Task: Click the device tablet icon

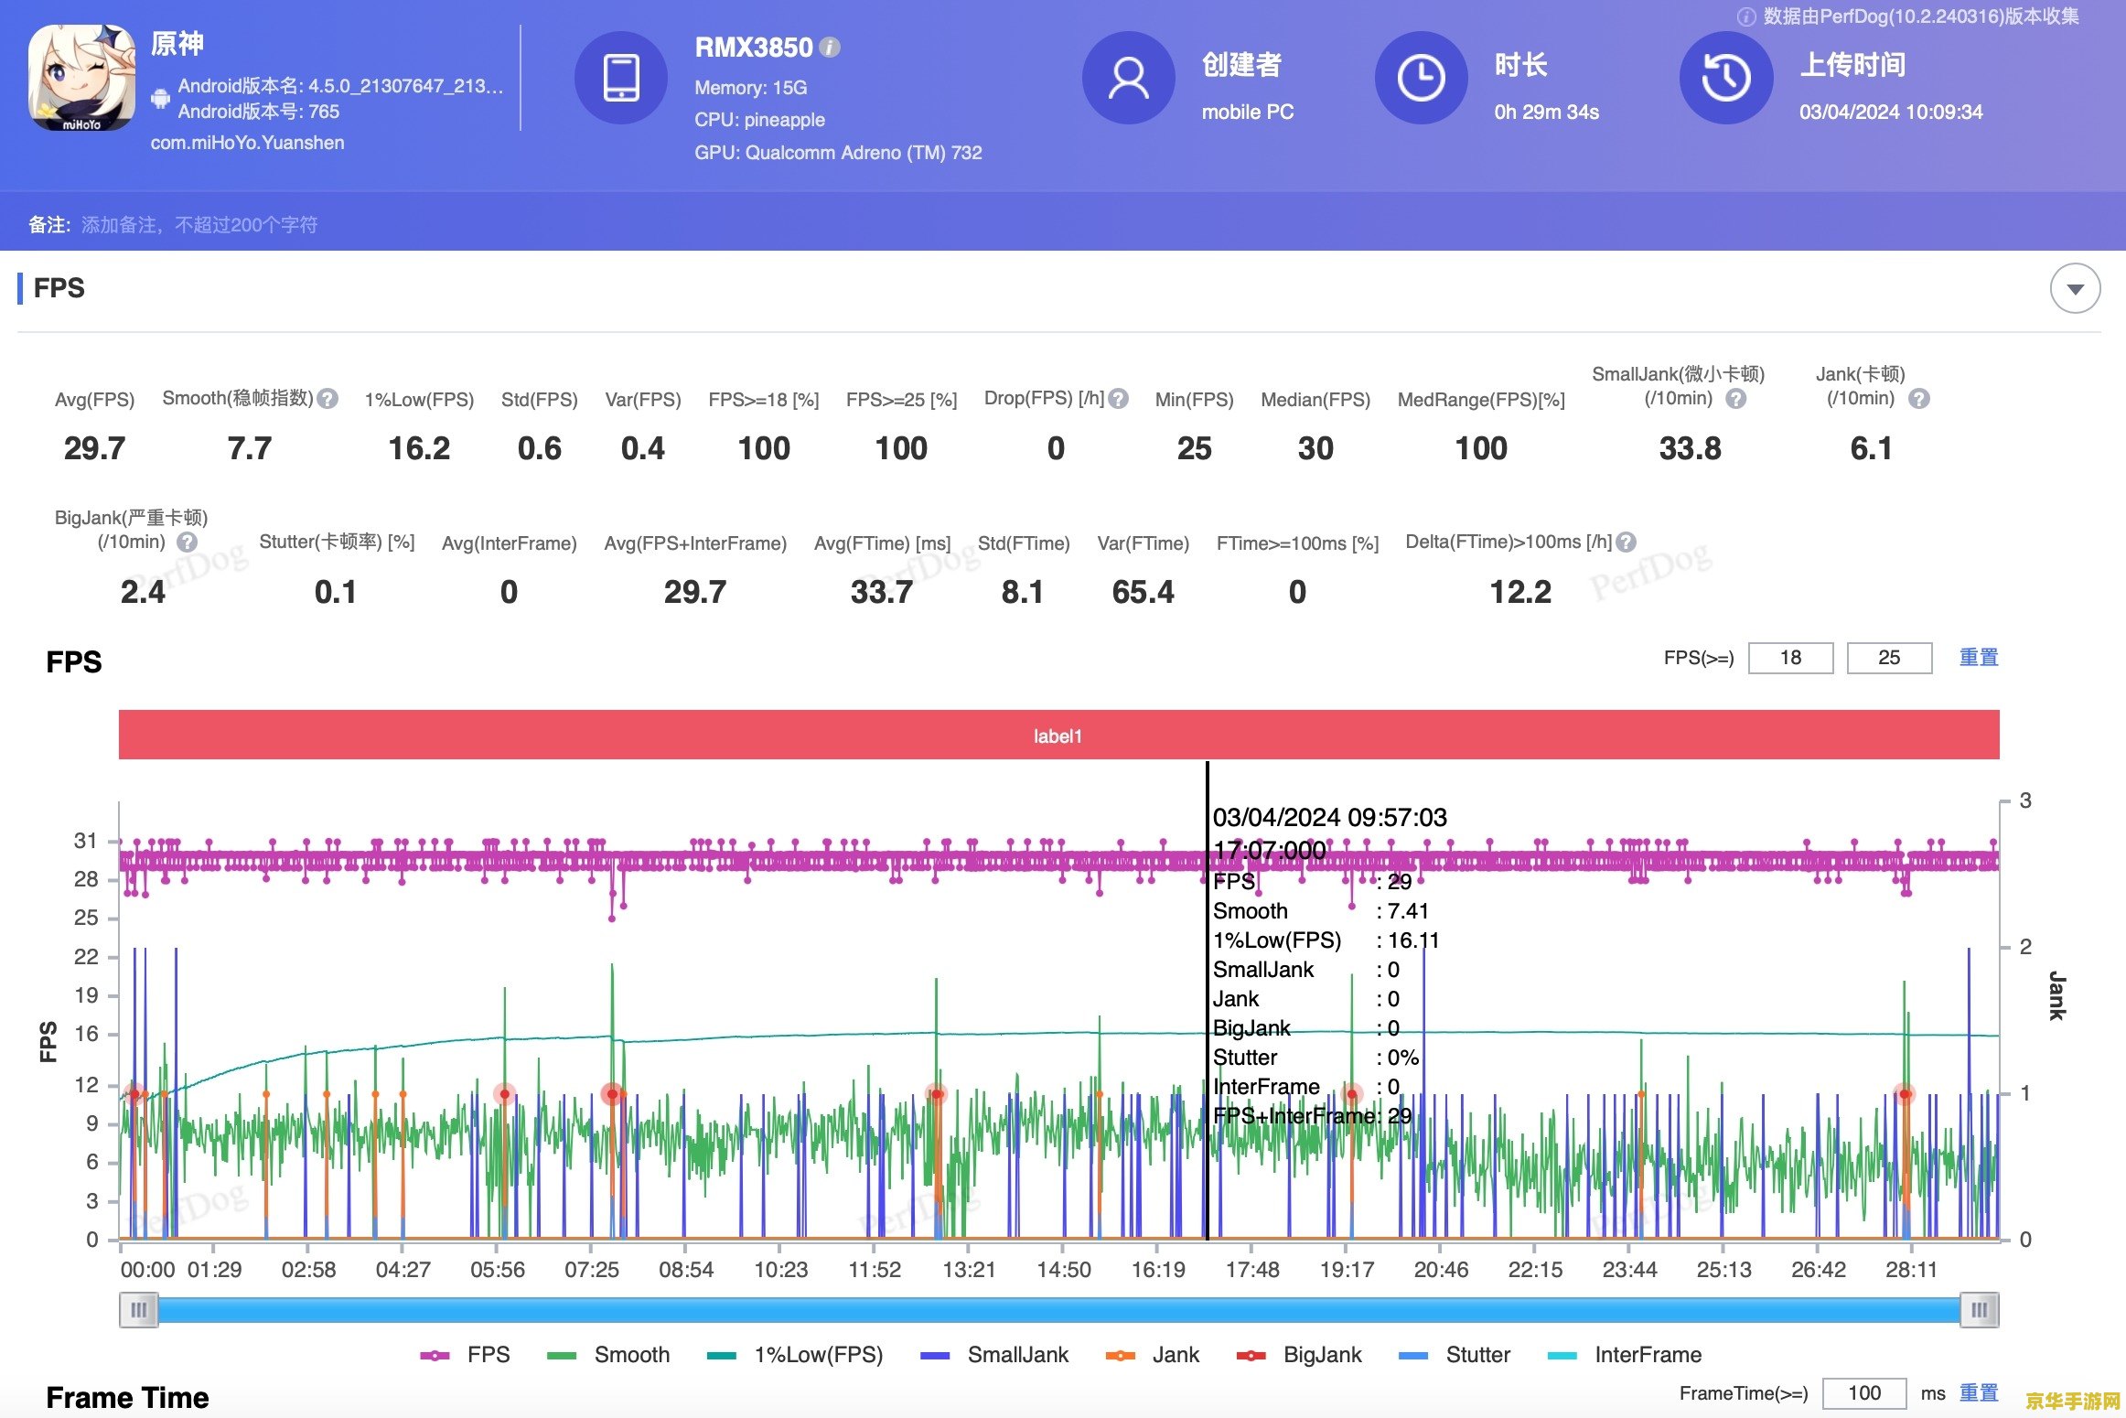Action: click(x=621, y=78)
